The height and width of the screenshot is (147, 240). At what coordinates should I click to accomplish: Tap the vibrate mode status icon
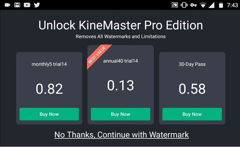click(184, 5)
